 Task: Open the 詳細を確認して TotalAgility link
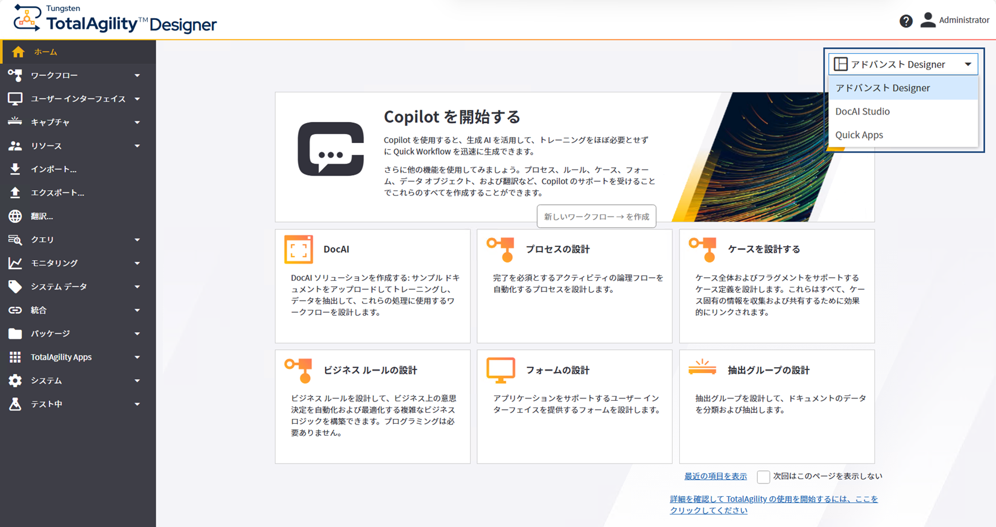[774, 505]
